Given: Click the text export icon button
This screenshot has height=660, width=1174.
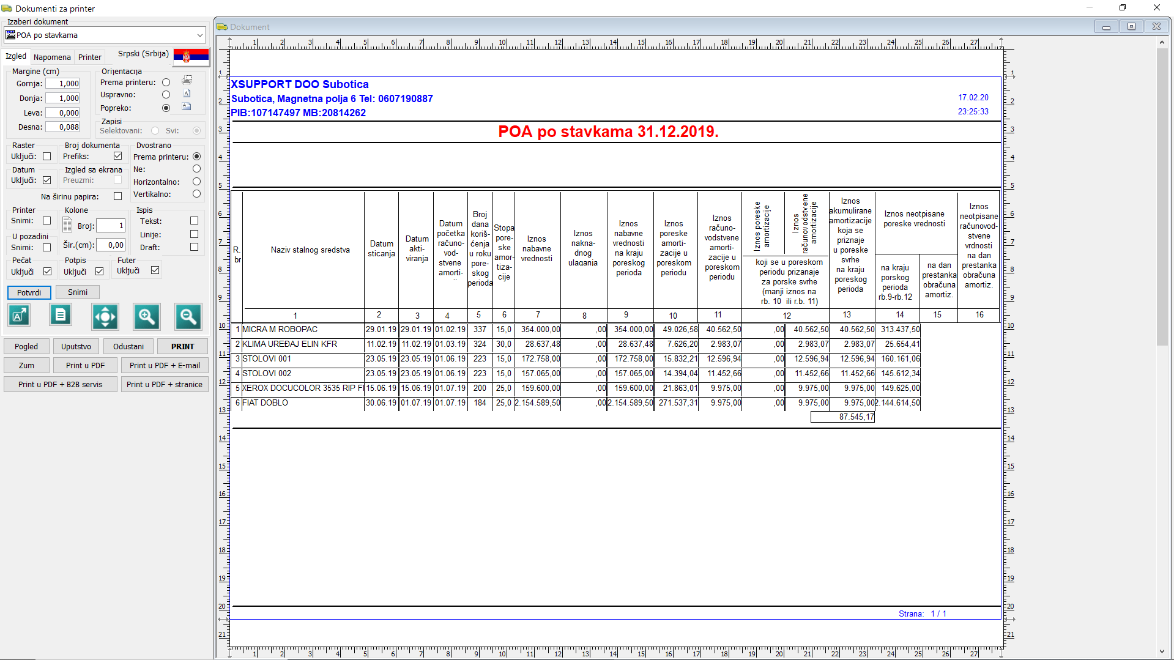Looking at the screenshot, I should 19,316.
